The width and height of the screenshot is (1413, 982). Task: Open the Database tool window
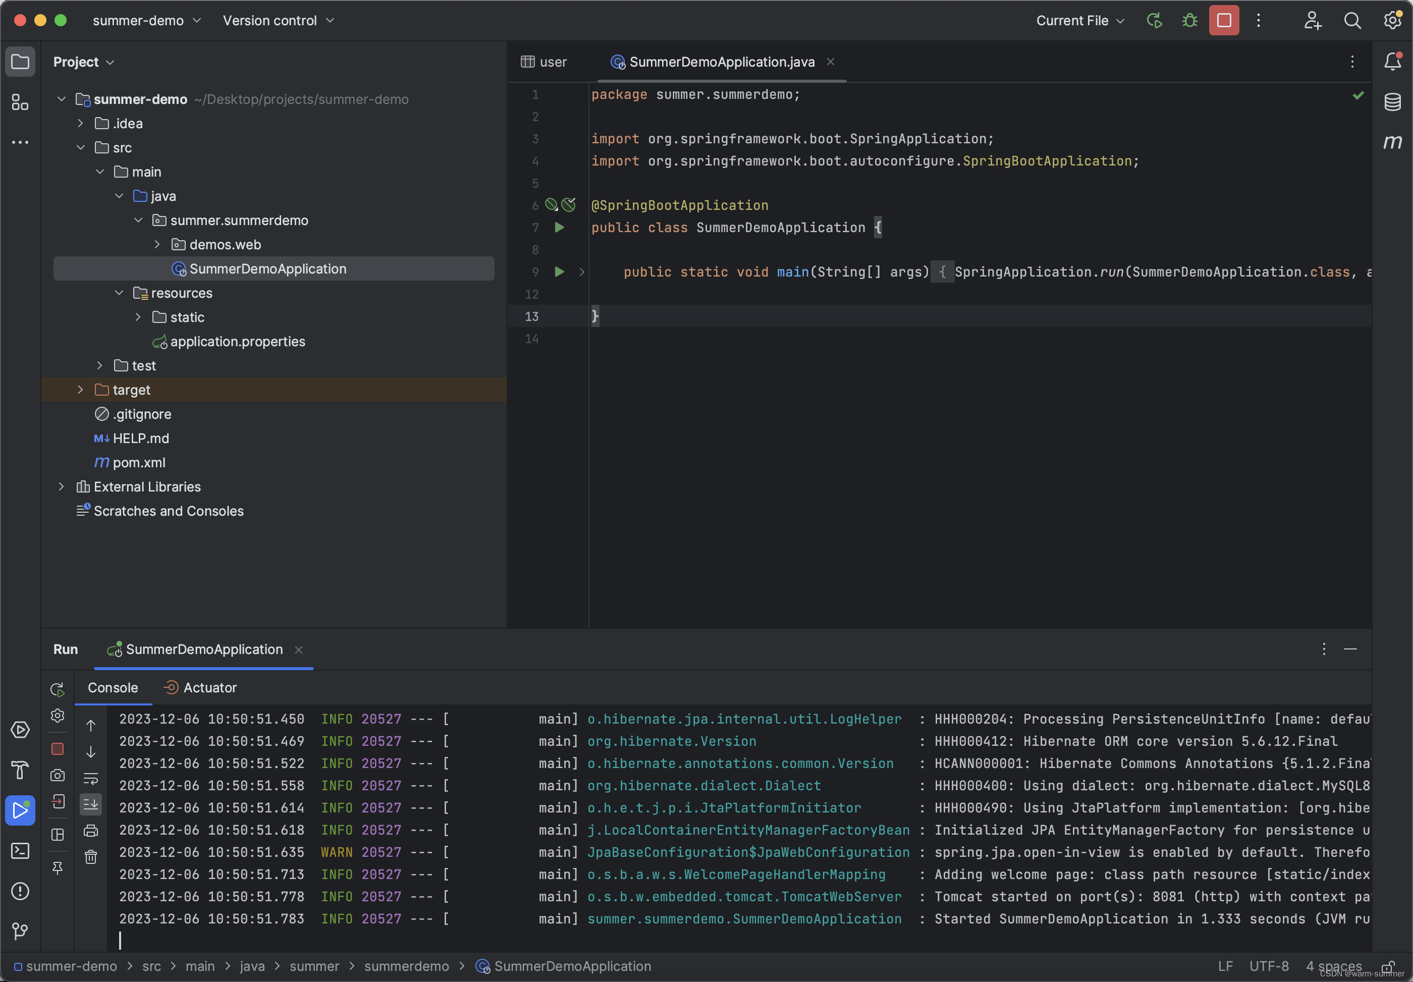[1393, 101]
